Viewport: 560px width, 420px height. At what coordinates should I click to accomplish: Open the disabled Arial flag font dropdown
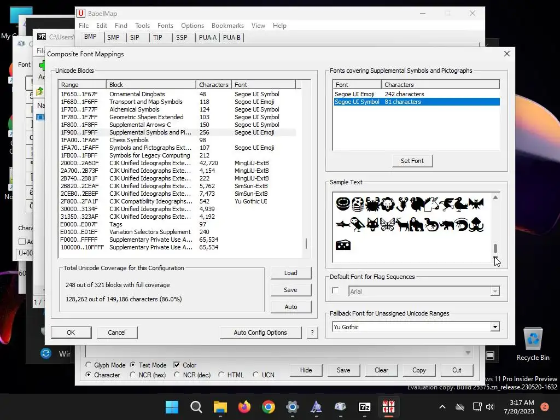(x=494, y=291)
